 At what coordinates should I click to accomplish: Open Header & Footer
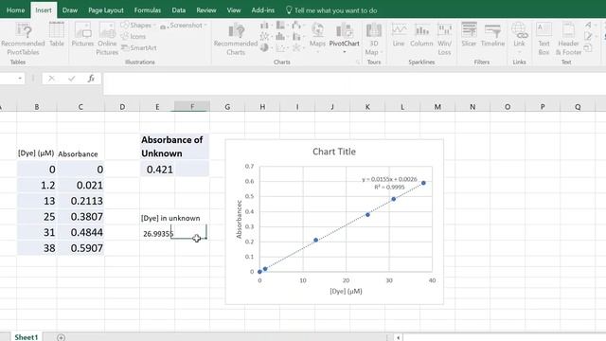(x=568, y=39)
